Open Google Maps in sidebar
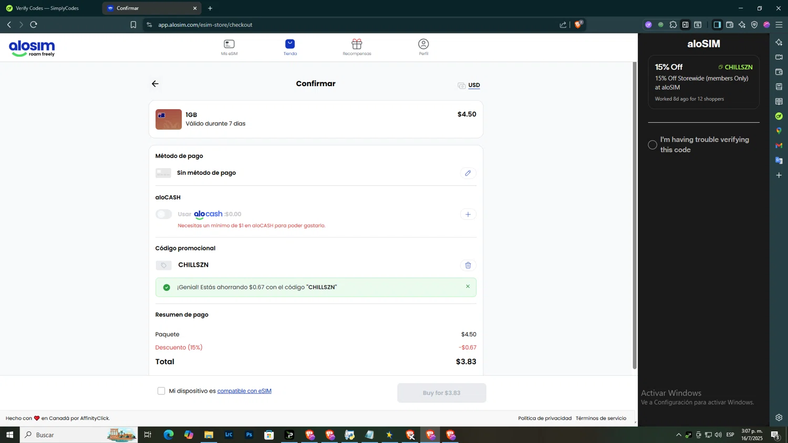788x443 pixels. pos(779,131)
